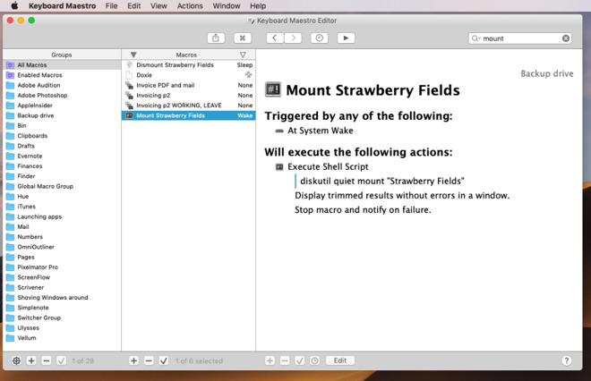Open the Actions menu
591x381 pixels.
(190, 5)
